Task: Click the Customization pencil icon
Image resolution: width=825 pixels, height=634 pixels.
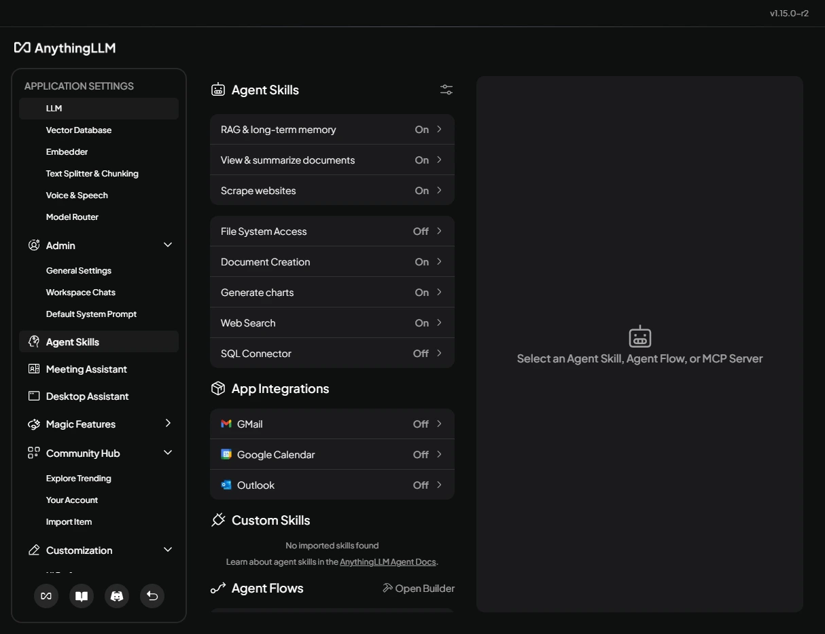Action: [x=34, y=550]
